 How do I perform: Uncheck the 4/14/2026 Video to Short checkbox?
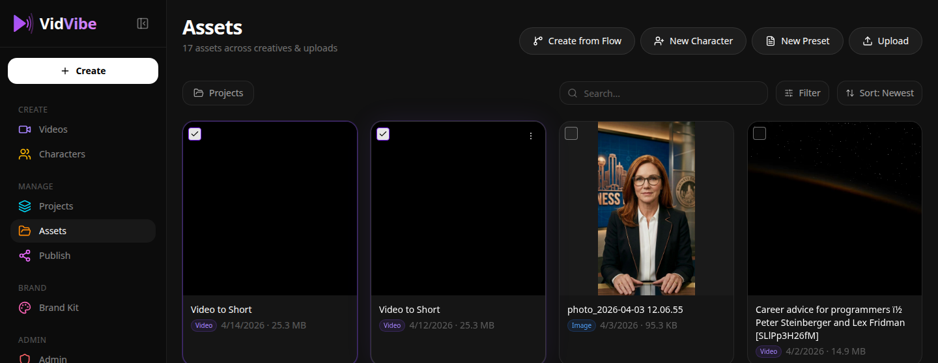point(195,134)
